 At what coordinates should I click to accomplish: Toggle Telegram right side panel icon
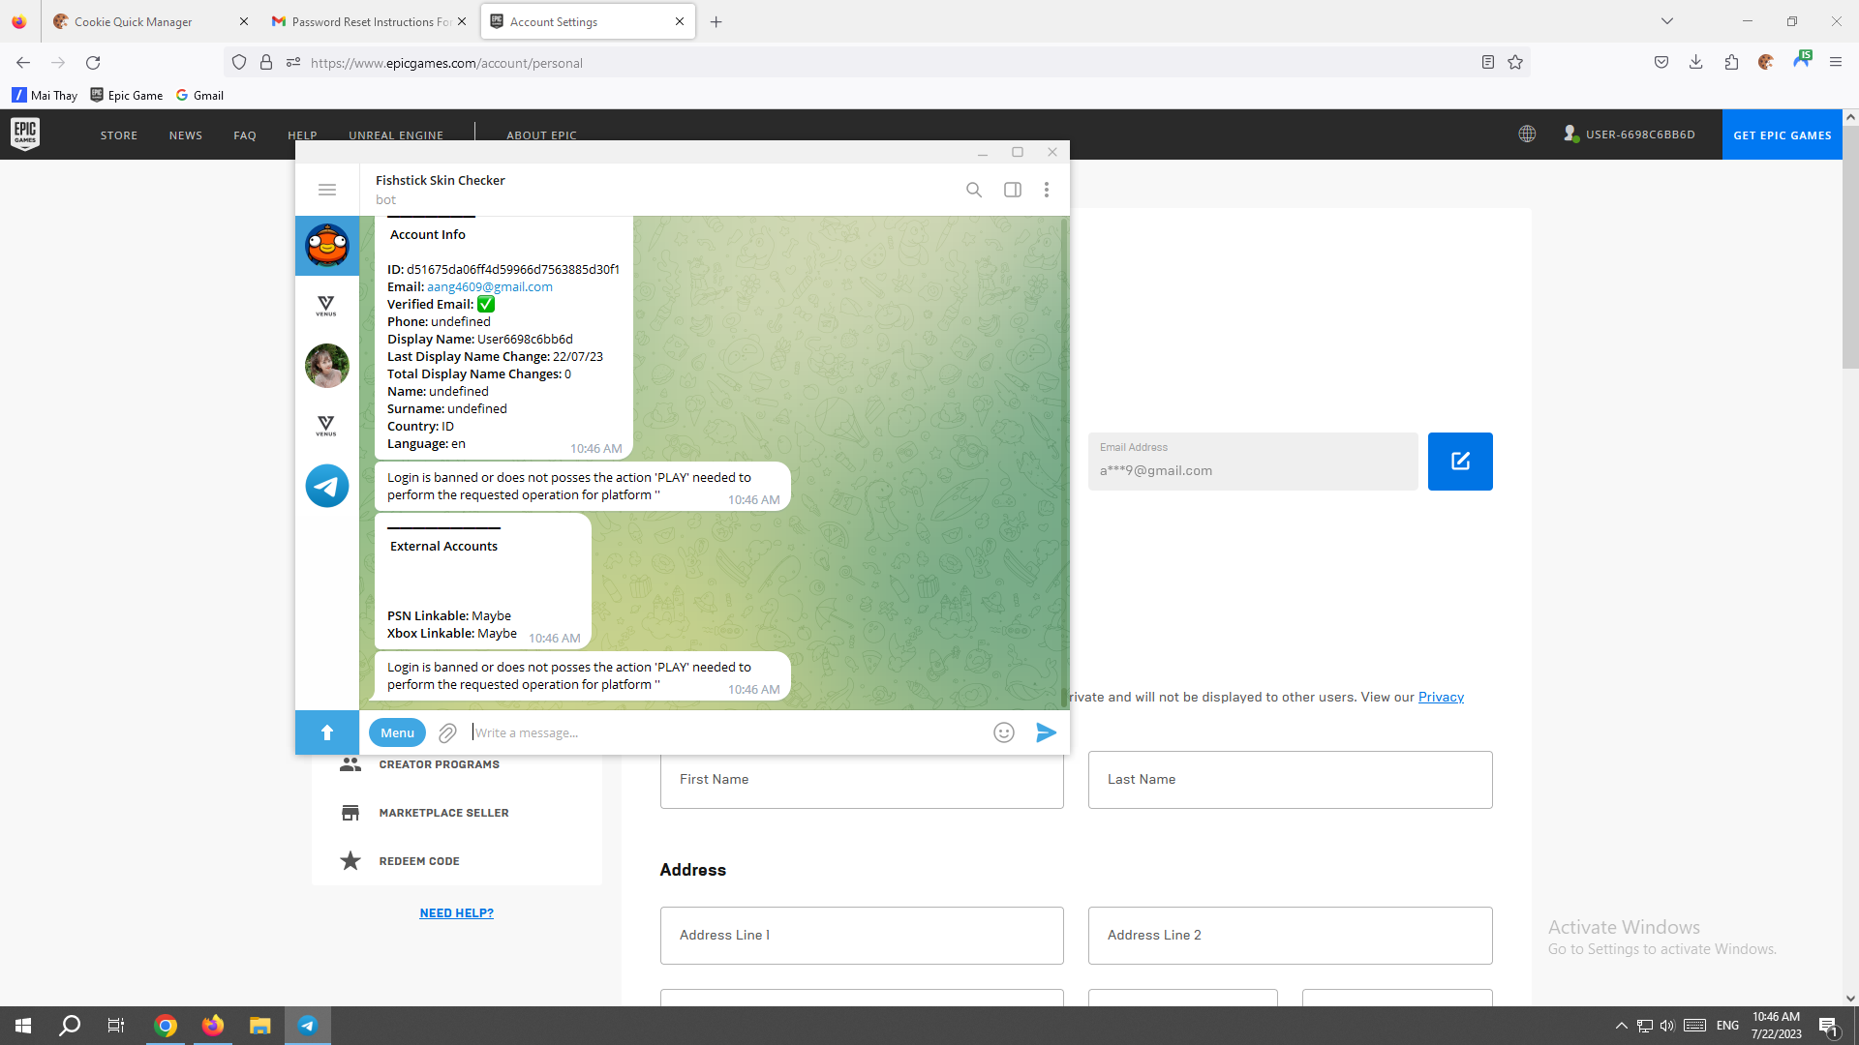point(1013,190)
